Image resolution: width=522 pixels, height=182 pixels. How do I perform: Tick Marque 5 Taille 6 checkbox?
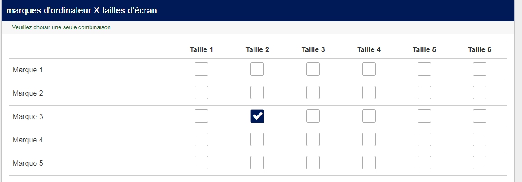click(480, 163)
